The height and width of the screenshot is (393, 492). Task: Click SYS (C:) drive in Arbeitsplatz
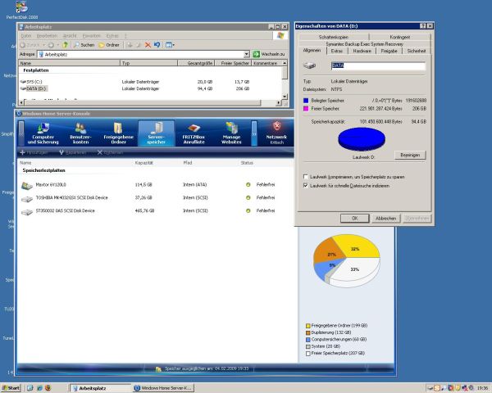[x=31, y=82]
